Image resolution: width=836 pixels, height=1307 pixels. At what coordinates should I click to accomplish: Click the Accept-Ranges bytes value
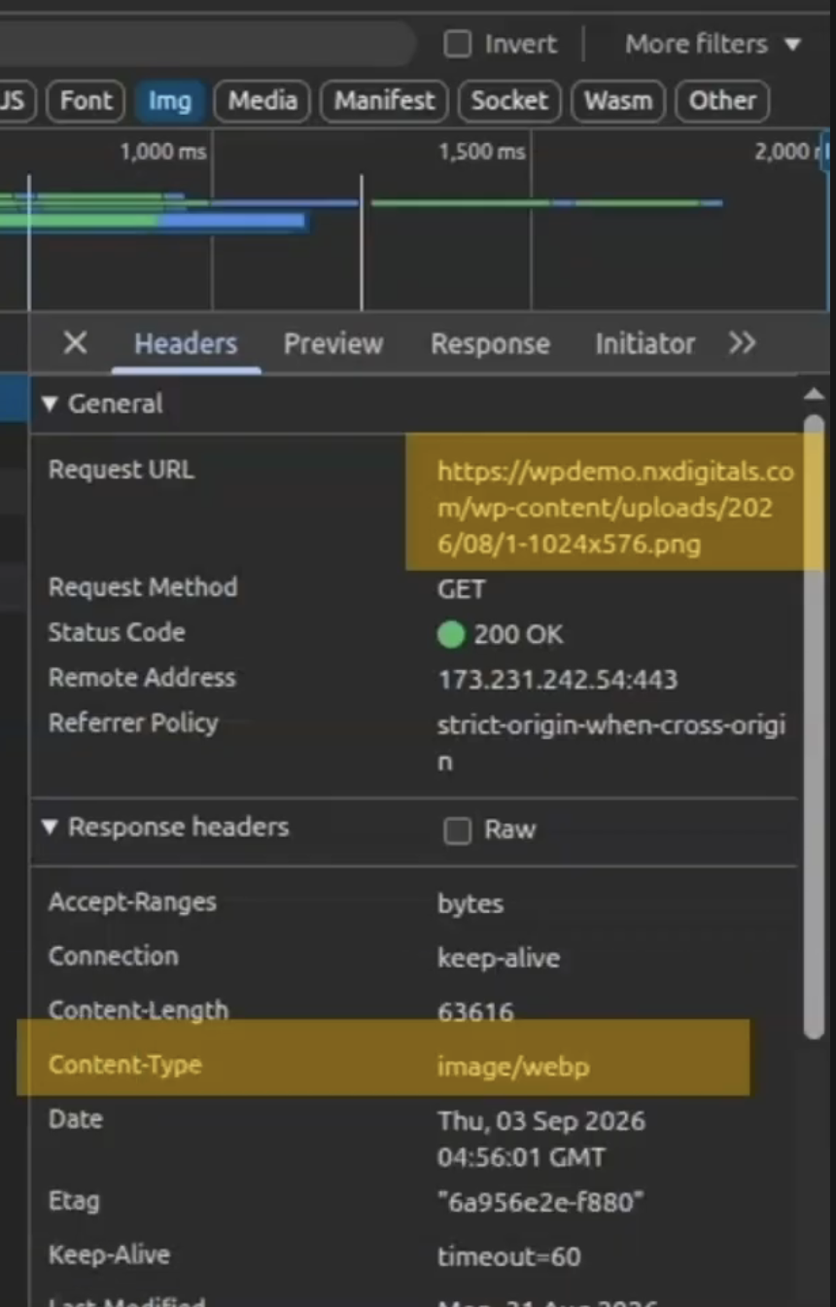pos(470,903)
